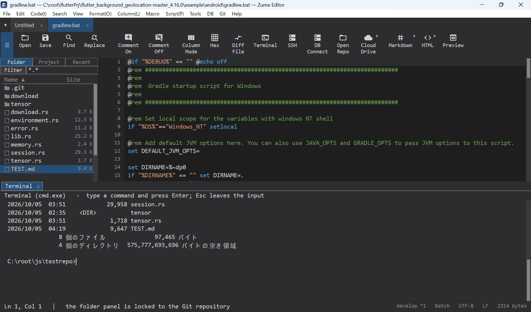The image size is (531, 312).
Task: Switch to the Project panel tab
Action: coord(49,62)
